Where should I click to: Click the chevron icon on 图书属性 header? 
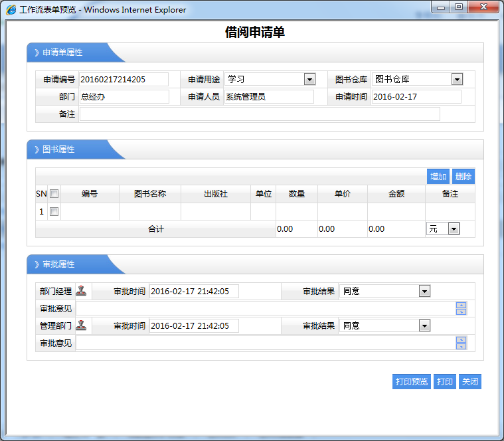pos(37,149)
